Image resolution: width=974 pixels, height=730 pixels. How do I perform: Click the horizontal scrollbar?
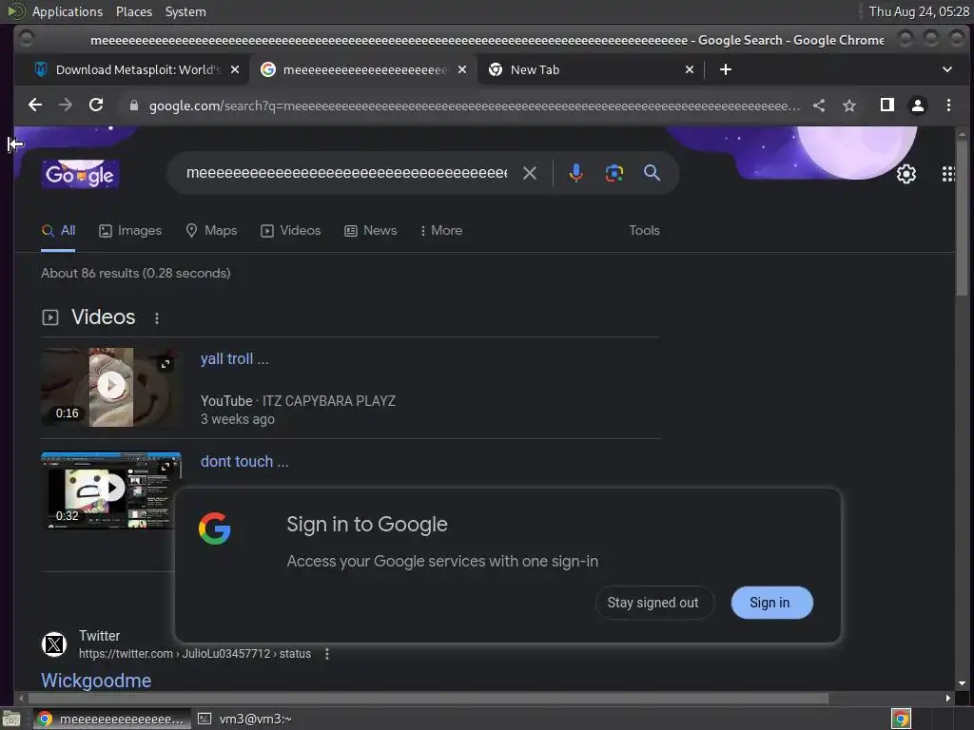pyautogui.click(x=427, y=699)
